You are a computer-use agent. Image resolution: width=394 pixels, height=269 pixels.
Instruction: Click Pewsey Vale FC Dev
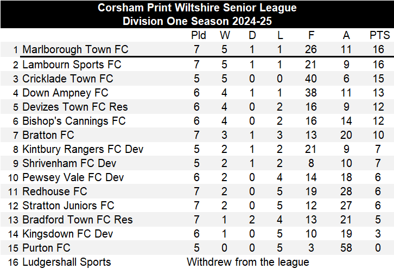[x=73, y=177]
